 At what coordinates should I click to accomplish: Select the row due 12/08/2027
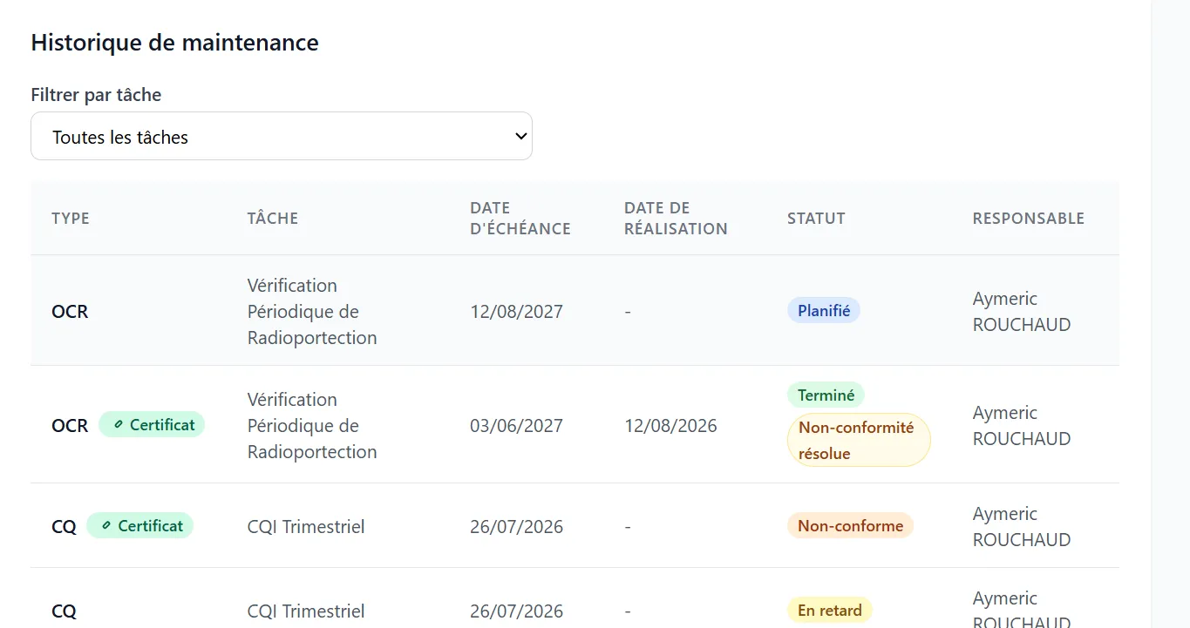coord(575,311)
